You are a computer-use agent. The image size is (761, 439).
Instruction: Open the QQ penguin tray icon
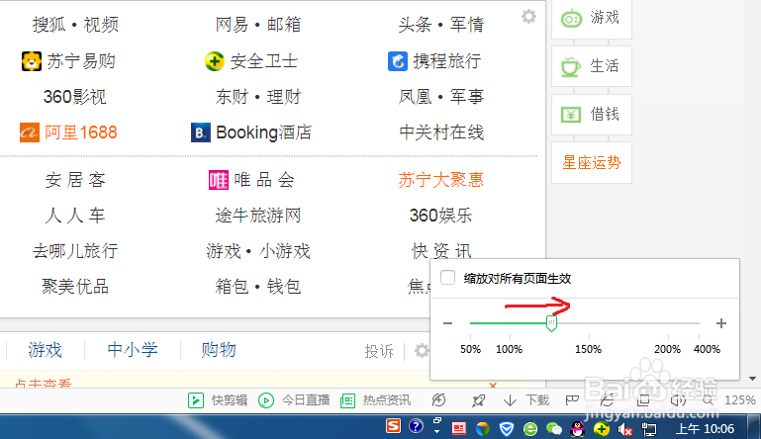click(x=577, y=429)
